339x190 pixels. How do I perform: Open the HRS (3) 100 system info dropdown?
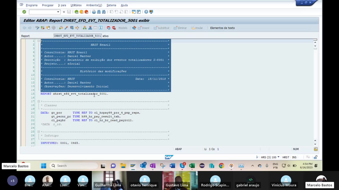click(x=278, y=157)
